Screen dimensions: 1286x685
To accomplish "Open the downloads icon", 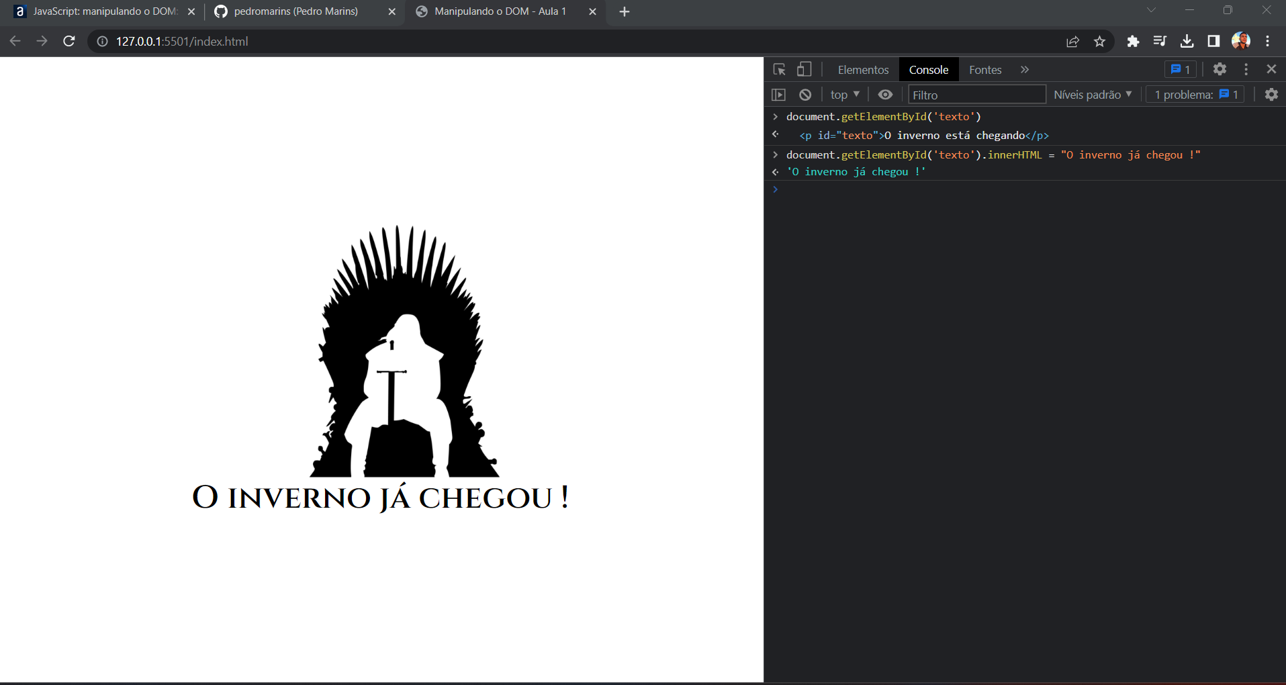I will coord(1187,42).
